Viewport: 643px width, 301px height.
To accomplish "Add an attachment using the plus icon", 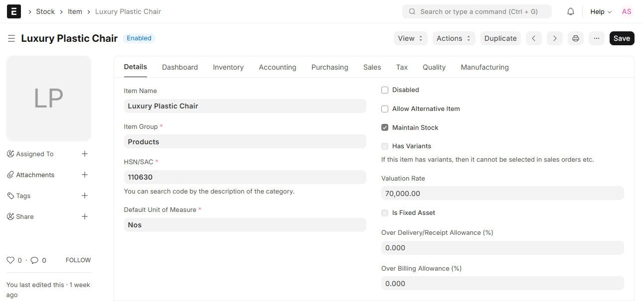I will tap(85, 175).
